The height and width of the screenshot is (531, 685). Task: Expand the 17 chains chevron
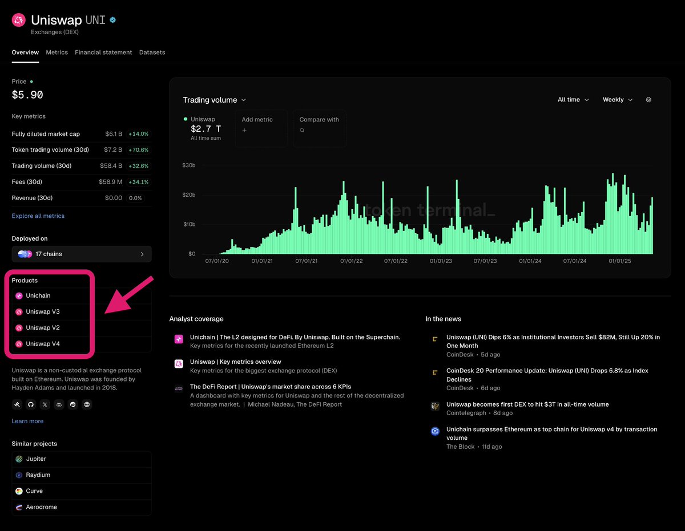pyautogui.click(x=142, y=254)
